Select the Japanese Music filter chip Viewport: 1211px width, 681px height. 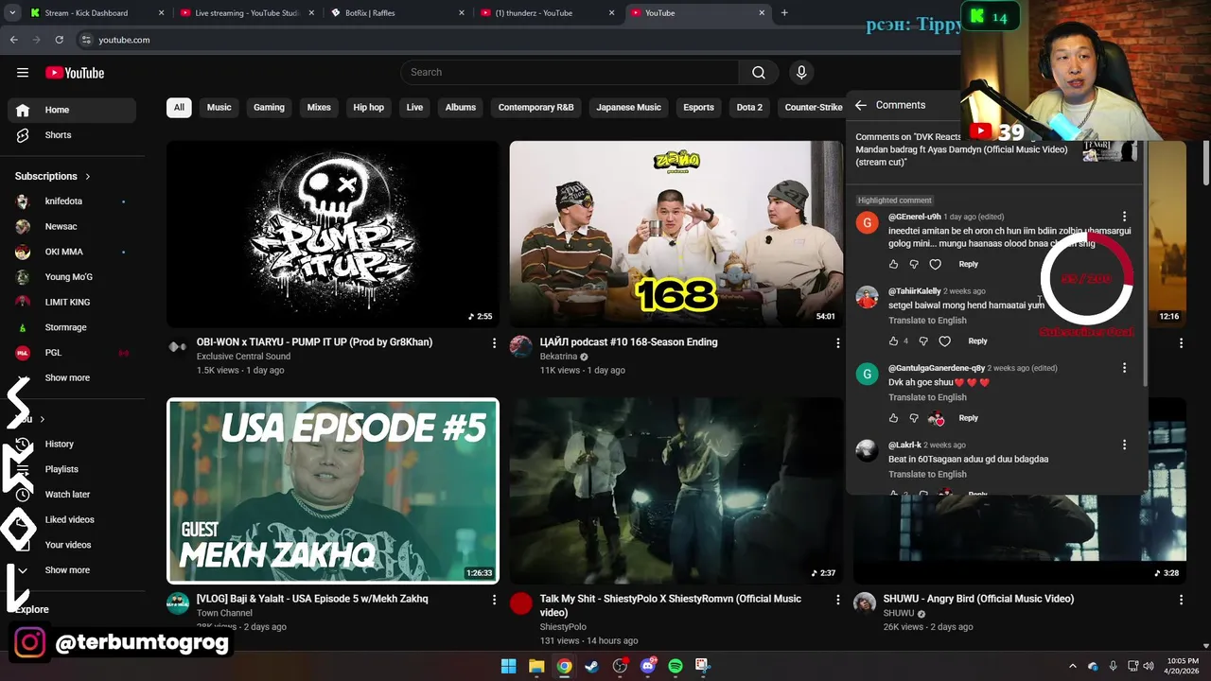[x=629, y=108]
